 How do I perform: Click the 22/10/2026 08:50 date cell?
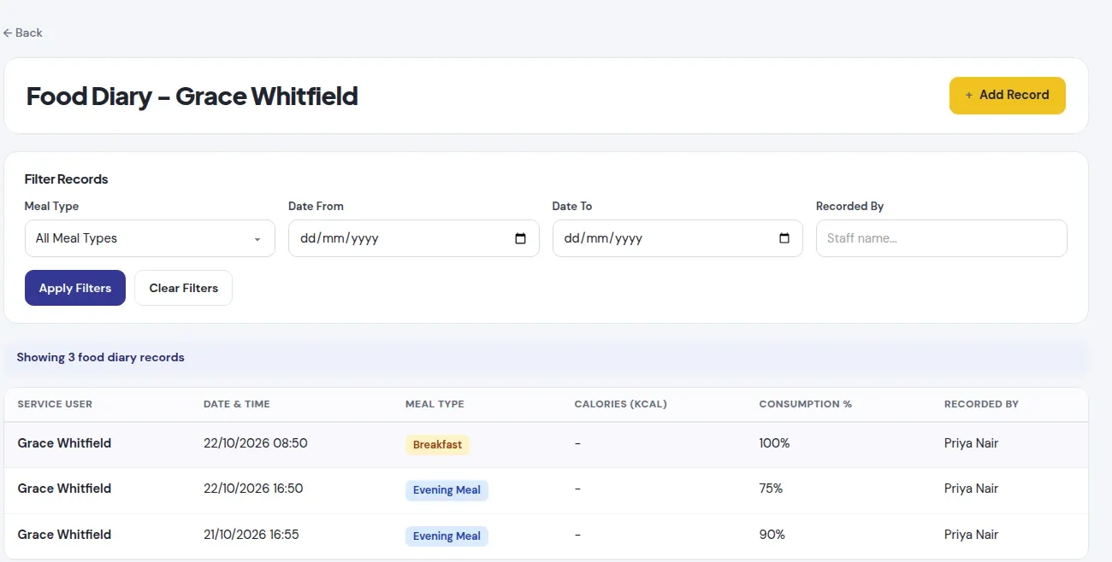[256, 443]
